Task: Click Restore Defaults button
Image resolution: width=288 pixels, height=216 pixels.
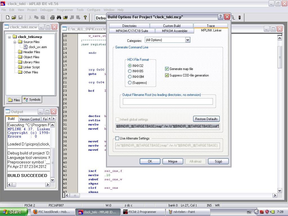Action: 206,119
